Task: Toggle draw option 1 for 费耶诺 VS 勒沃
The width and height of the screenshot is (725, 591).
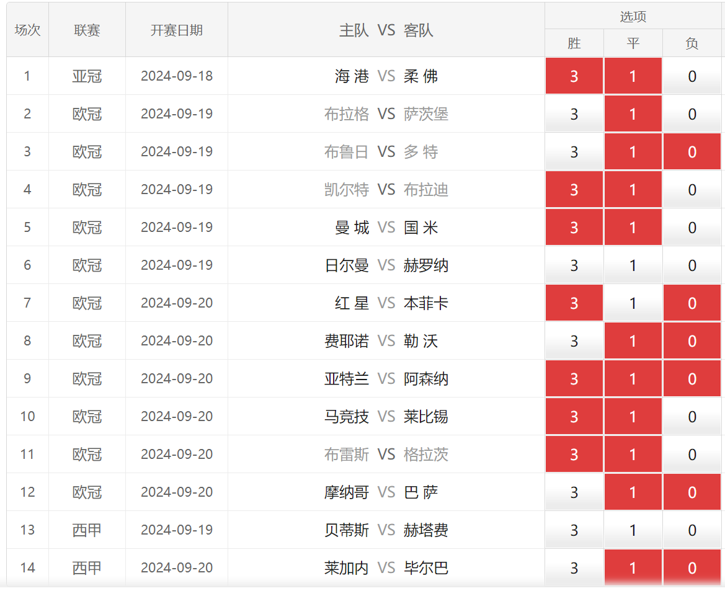Action: pos(633,341)
